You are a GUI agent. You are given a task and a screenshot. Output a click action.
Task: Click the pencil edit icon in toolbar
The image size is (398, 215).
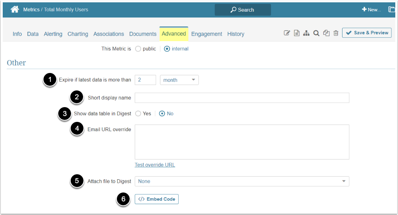(287, 33)
